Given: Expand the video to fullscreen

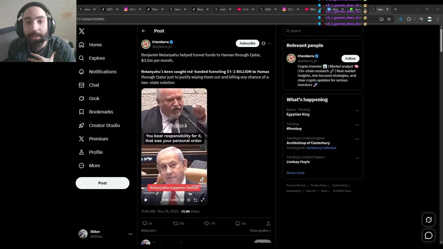Looking at the screenshot, I should click(203, 200).
